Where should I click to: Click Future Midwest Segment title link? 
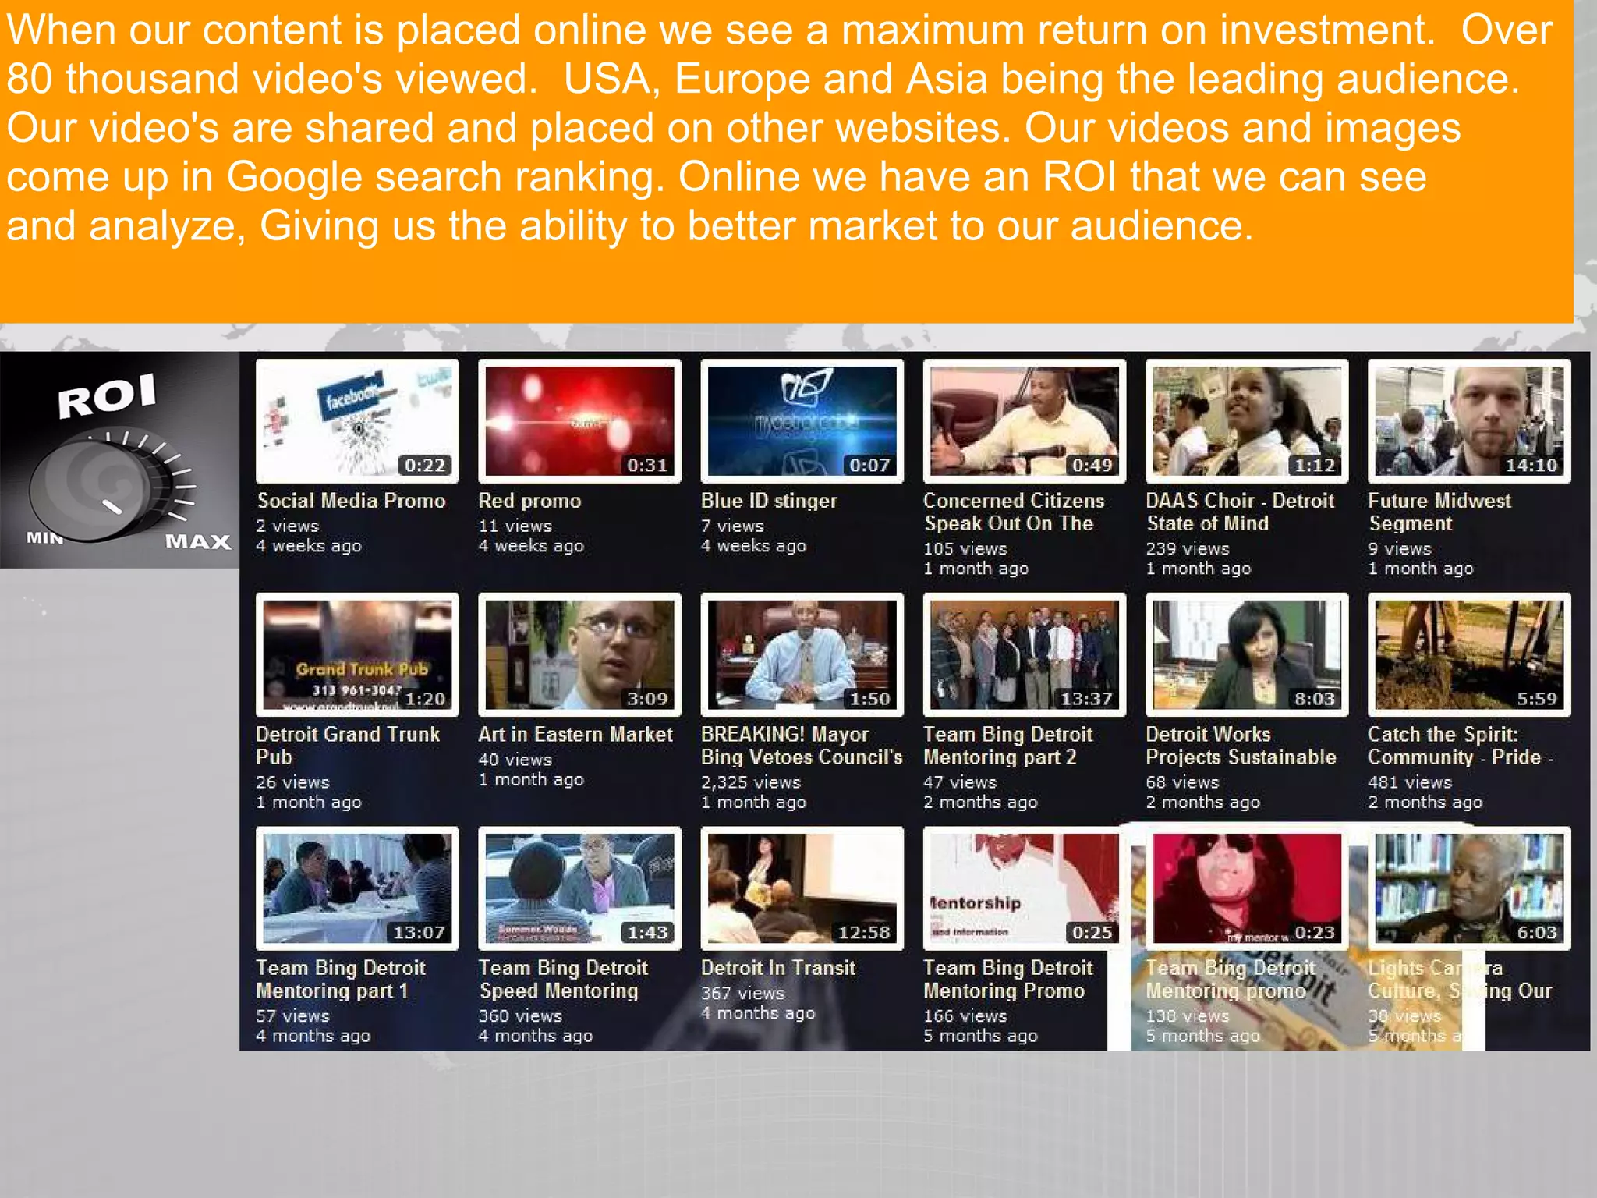(1439, 512)
